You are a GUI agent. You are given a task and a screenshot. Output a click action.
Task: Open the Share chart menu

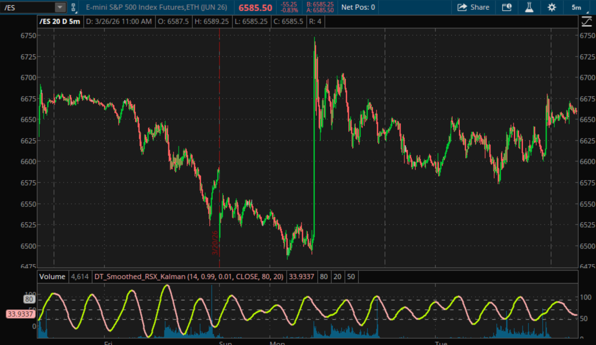(x=473, y=7)
